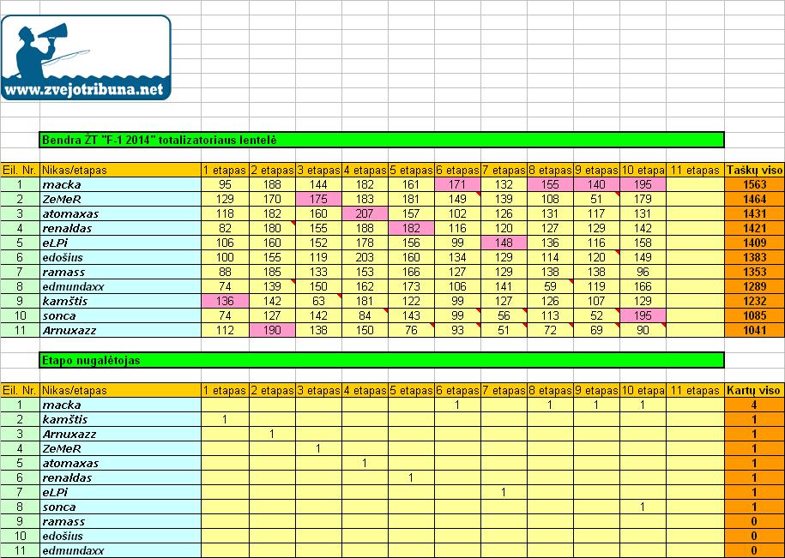This screenshot has width=785, height=558.
Task: Select the "Taškų viso" column header
Action: (x=754, y=170)
